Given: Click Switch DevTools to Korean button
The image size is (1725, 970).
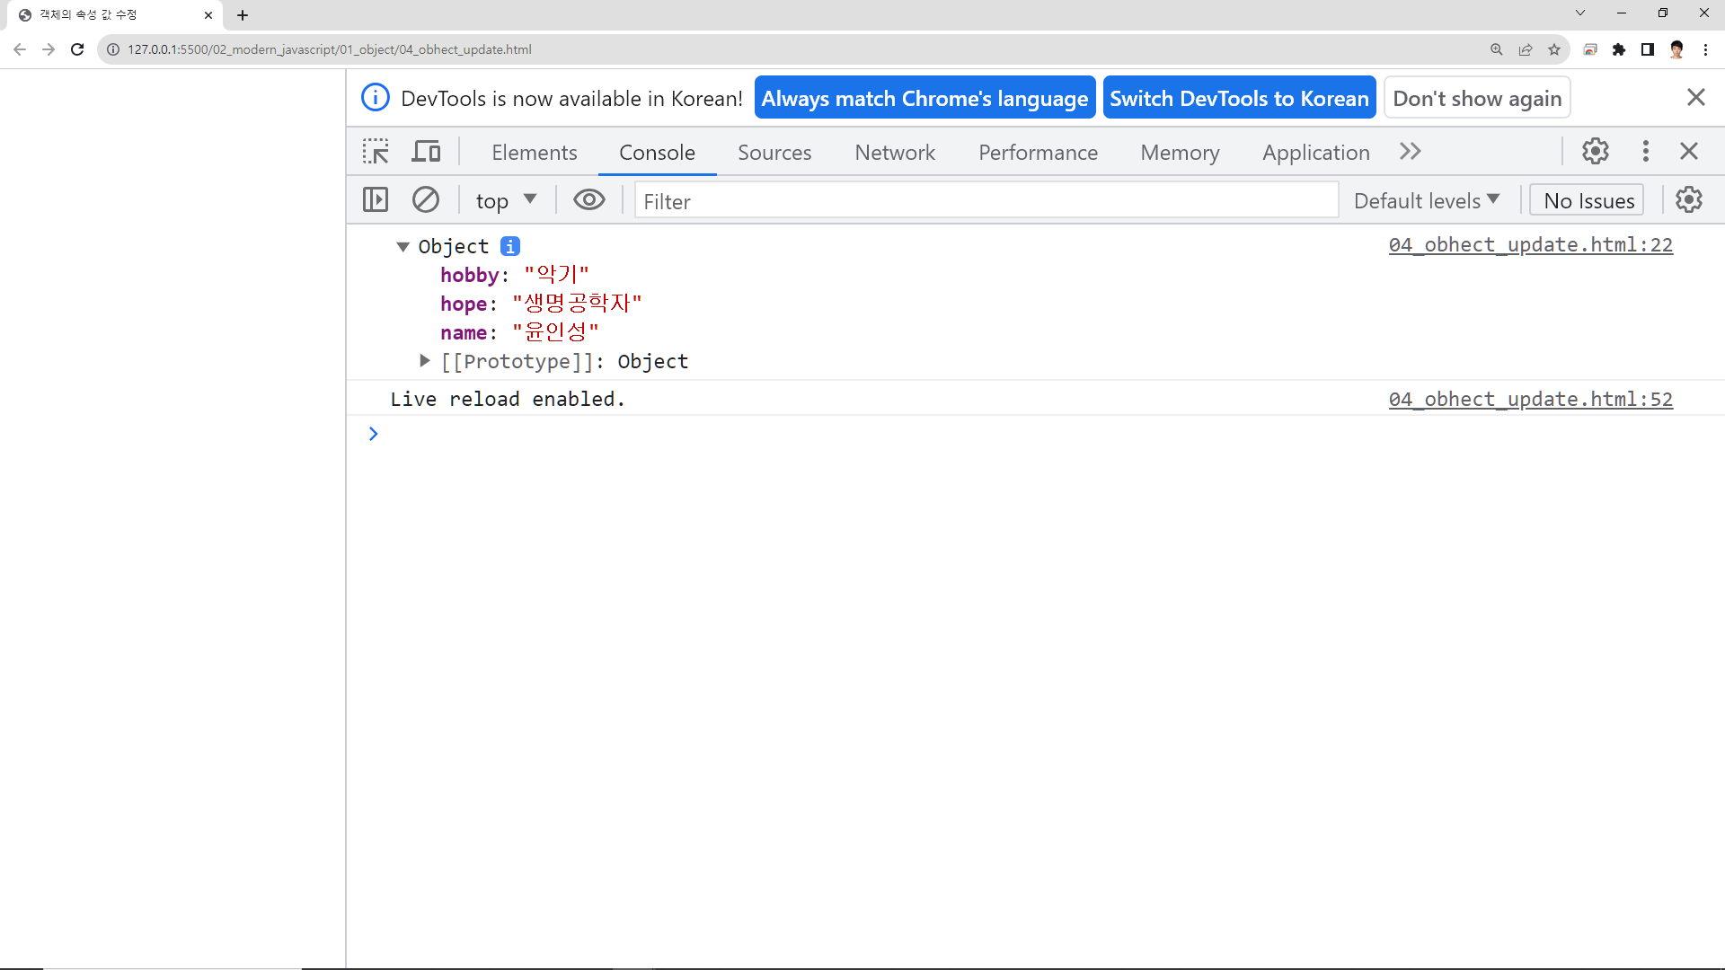Looking at the screenshot, I should pos(1239,98).
